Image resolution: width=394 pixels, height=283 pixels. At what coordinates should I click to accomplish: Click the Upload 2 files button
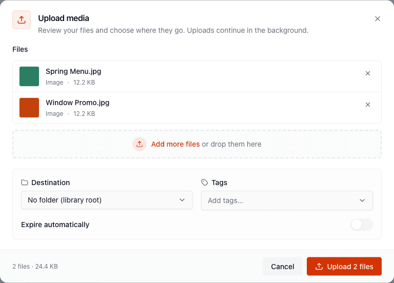tap(344, 267)
